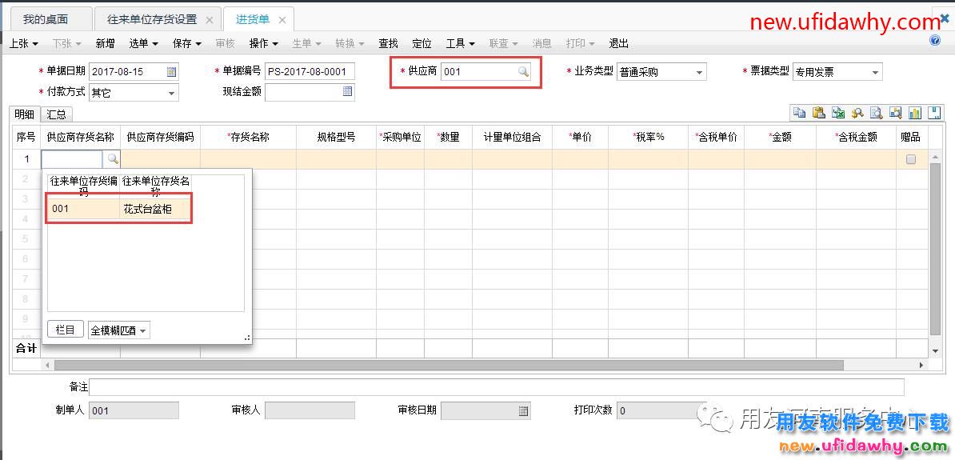Click the Excel import icon above the grid
Viewport: 955px width, 460px height.
[837, 113]
